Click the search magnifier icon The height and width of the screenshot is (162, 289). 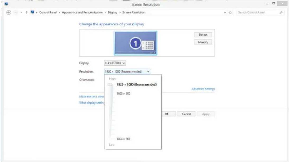pos(281,12)
